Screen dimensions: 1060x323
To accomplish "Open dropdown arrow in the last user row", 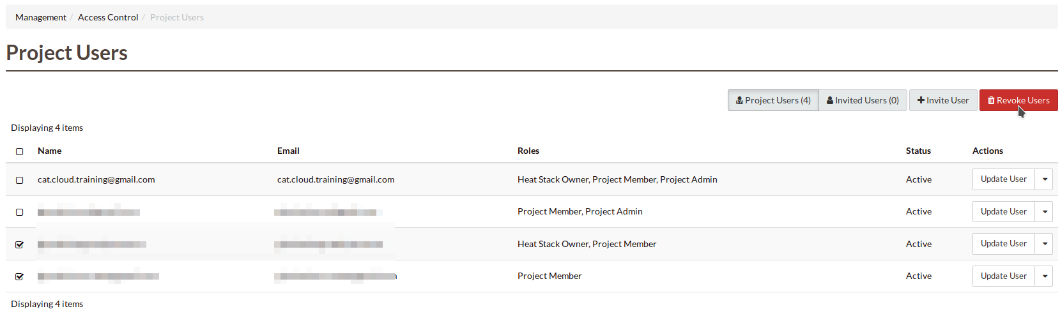I will [x=1044, y=276].
